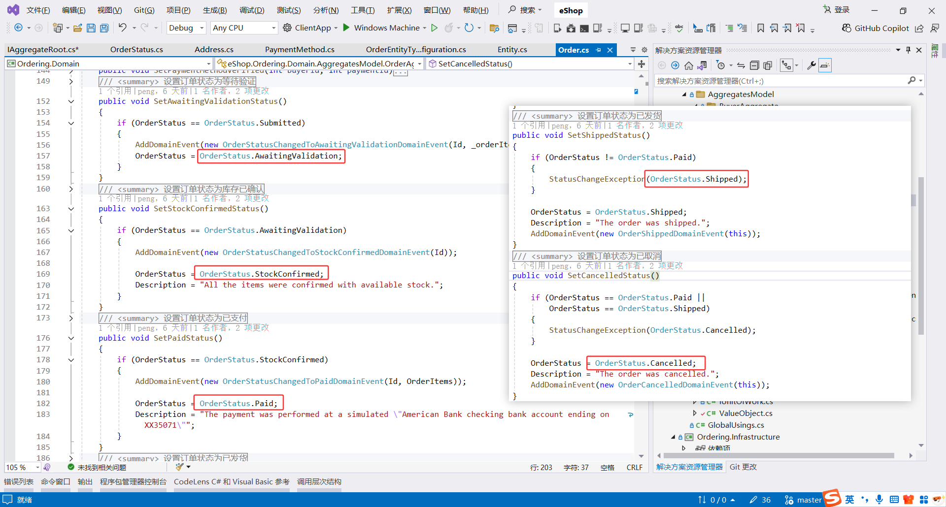Toggle auto-hide pin for Solution Explorer
Image resolution: width=946 pixels, height=507 pixels.
tap(908, 50)
